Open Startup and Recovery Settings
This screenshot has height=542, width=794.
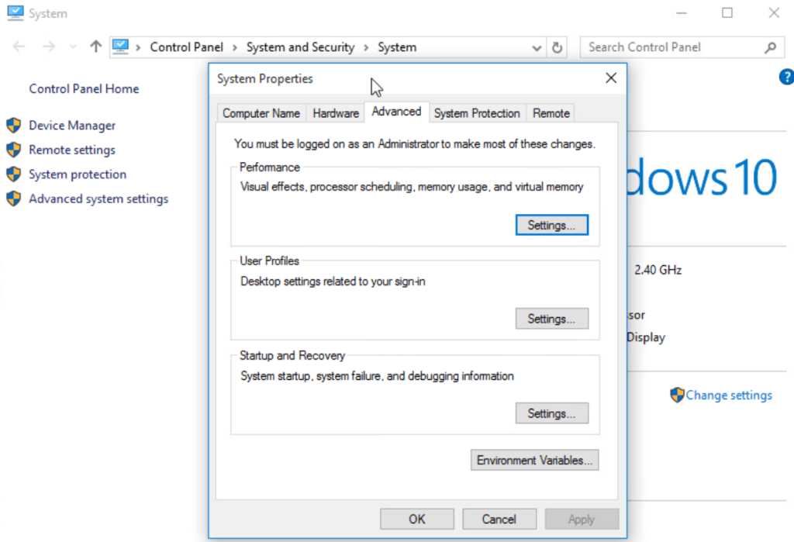(551, 413)
